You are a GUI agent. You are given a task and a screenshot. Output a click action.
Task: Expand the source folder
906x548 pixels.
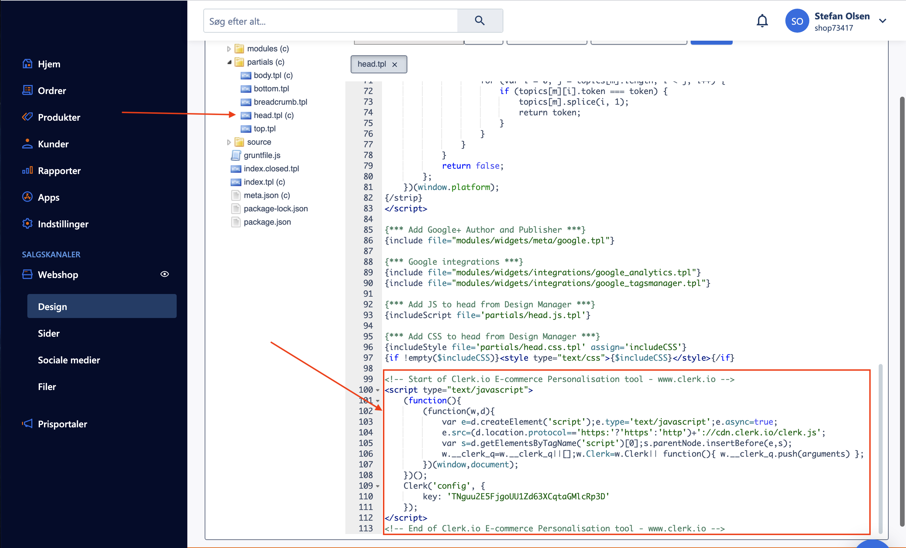(x=230, y=142)
